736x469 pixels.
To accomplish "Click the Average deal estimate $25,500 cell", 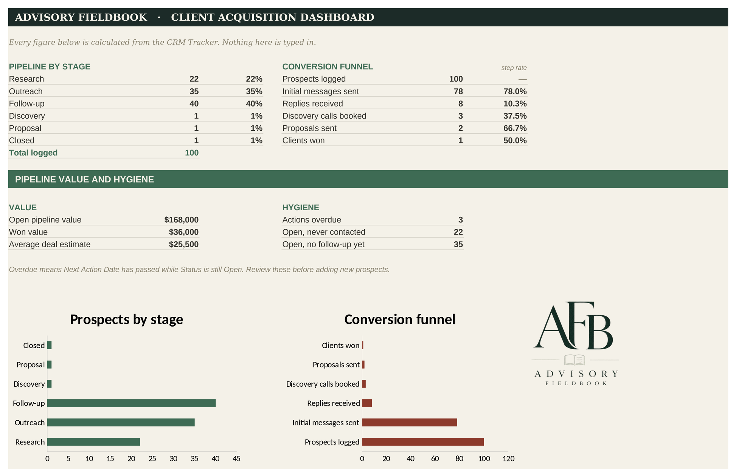I will tap(183, 244).
